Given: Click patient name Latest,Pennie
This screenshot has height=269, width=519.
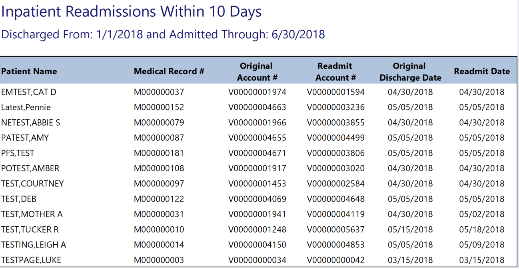Looking at the screenshot, I should [x=26, y=107].
